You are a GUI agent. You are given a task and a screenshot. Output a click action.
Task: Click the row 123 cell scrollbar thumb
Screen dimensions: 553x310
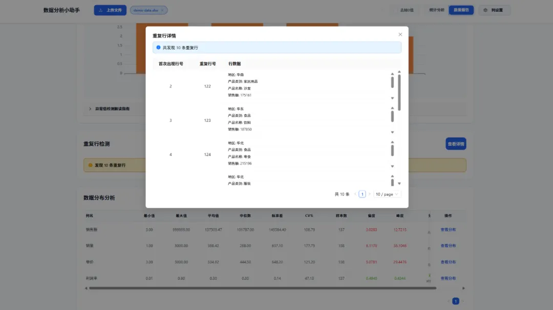tap(392, 116)
